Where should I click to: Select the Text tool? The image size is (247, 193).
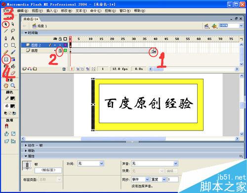pos(13,38)
